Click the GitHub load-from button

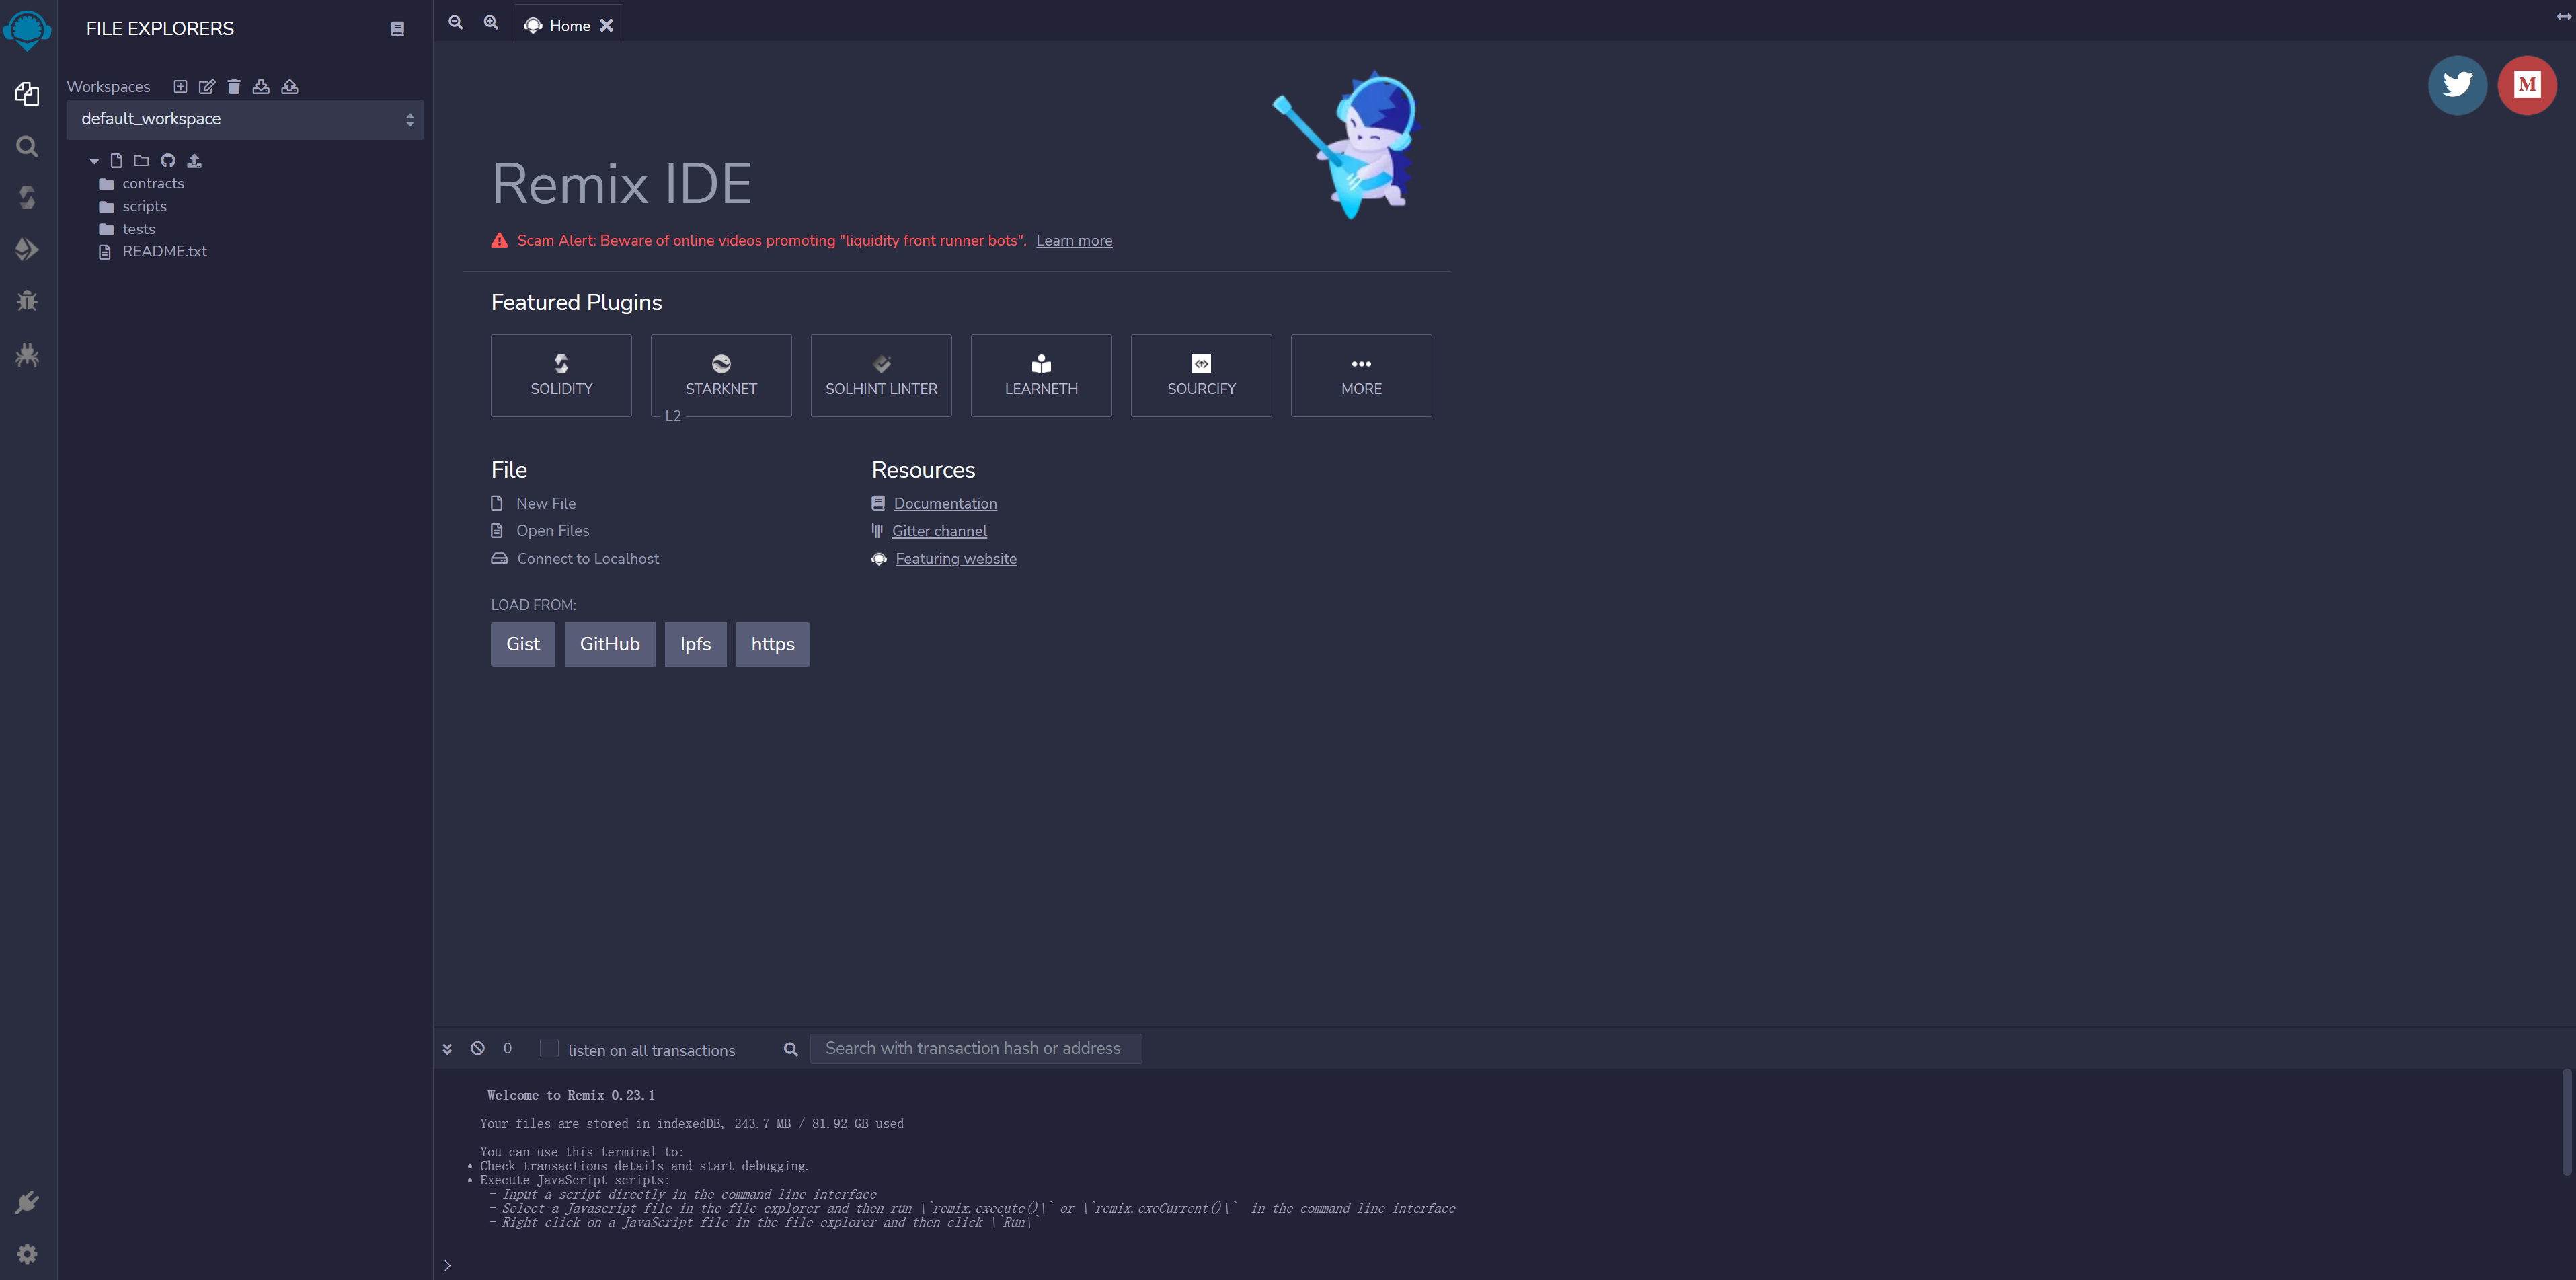click(609, 644)
